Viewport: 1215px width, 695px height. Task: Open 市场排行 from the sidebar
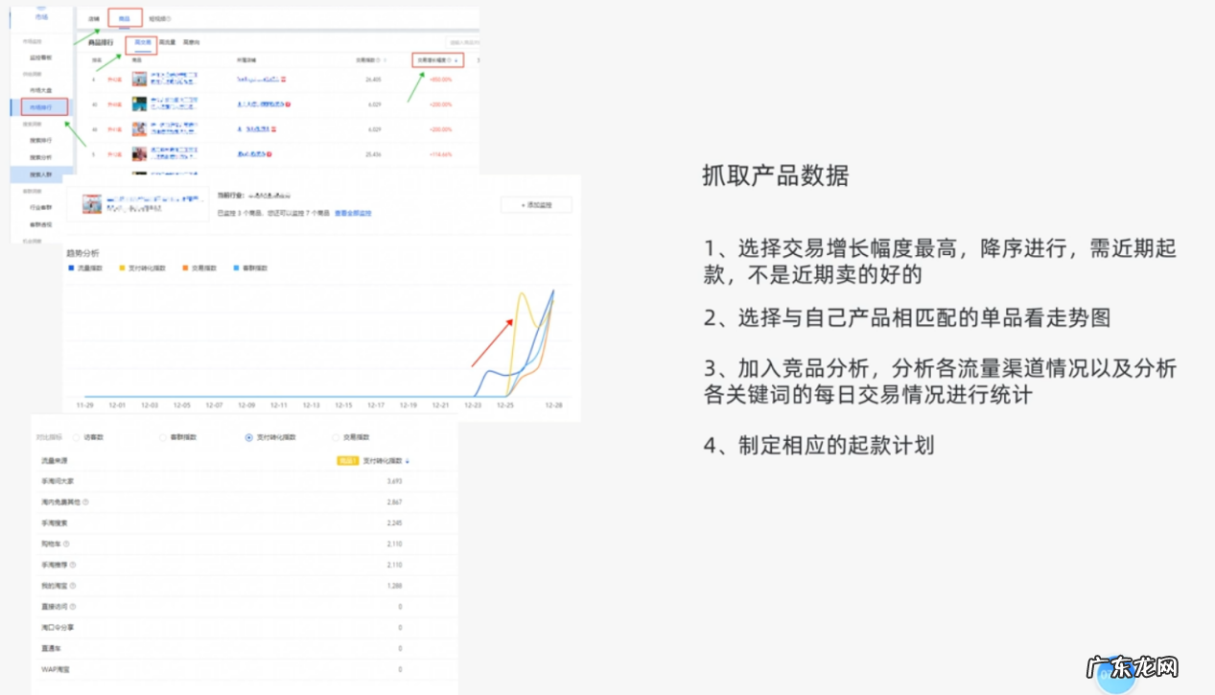click(44, 105)
